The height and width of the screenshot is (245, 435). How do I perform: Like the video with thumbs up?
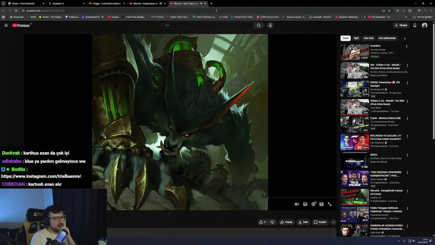(x=262, y=222)
